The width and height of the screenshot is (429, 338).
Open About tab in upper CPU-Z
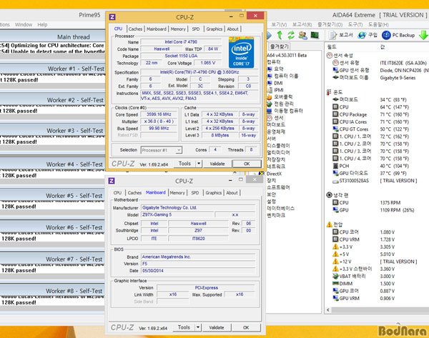(x=233, y=29)
